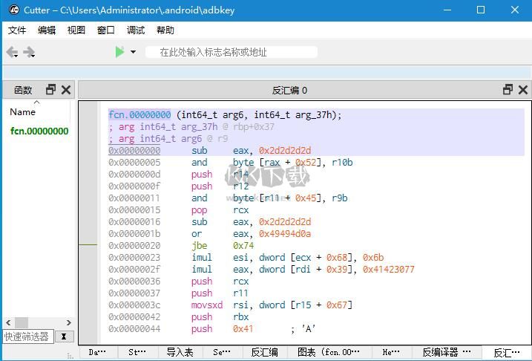Click the back navigation arrow
Screen dimensions: 532x361
coord(13,52)
